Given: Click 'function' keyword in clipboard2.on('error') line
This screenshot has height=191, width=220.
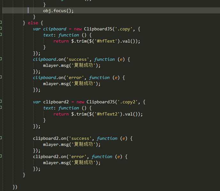Looking at the screenshot, I should (x=102, y=157).
